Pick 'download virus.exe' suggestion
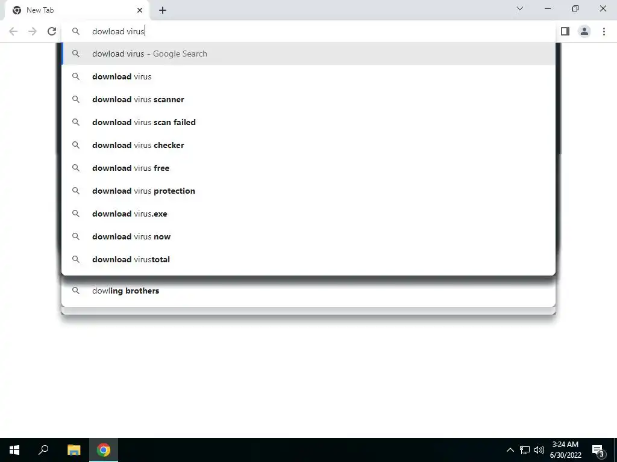 pyautogui.click(x=308, y=214)
